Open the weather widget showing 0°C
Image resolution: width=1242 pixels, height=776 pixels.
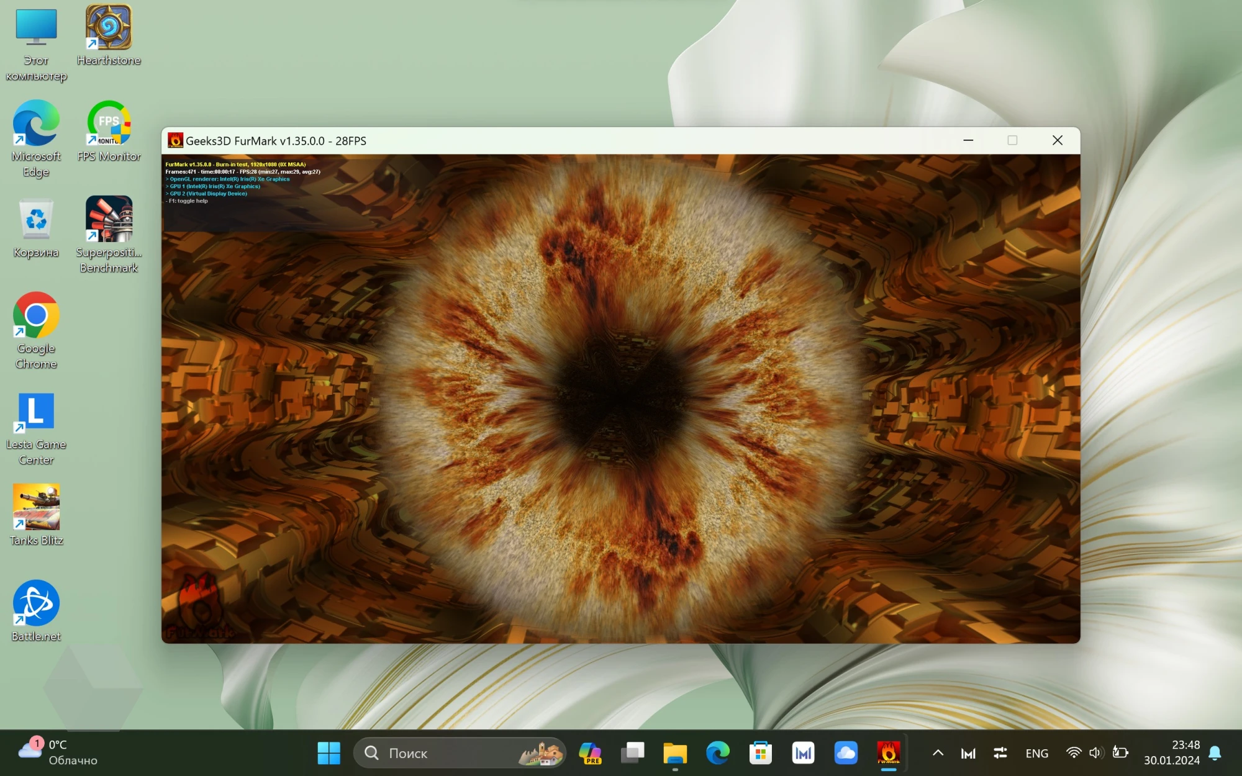point(59,752)
